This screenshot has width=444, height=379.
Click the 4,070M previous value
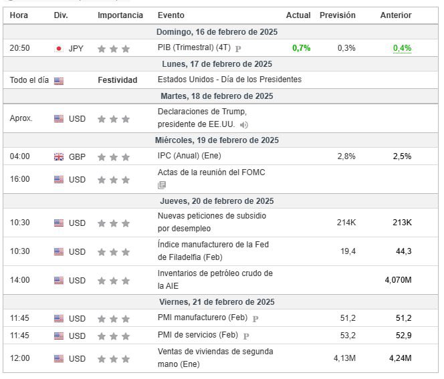(398, 280)
